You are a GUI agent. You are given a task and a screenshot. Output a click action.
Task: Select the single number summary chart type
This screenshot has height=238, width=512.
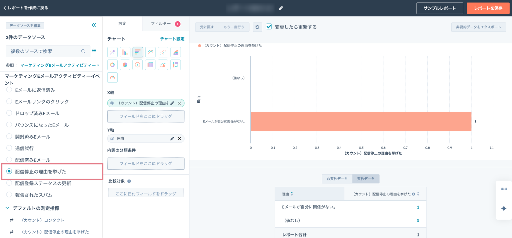tap(138, 65)
